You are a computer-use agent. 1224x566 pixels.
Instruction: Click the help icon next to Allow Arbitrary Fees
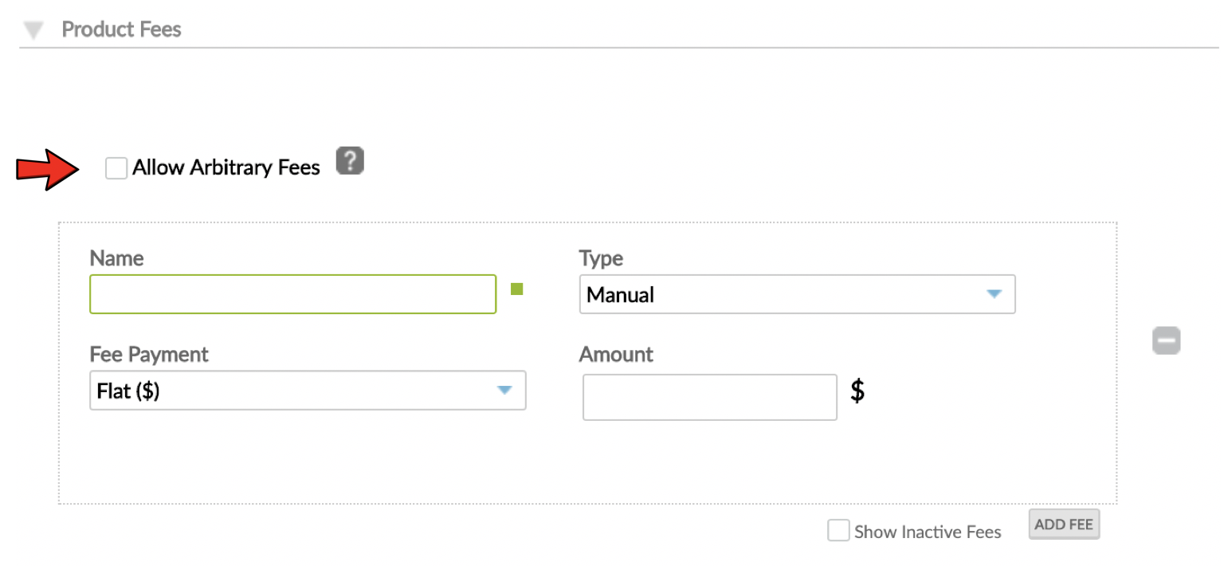[x=349, y=161]
